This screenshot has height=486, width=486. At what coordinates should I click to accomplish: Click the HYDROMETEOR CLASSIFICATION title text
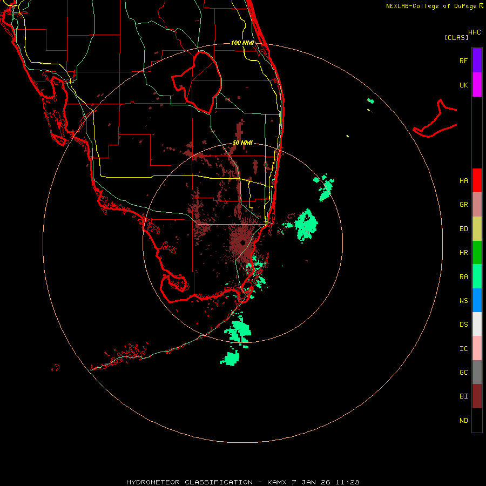coord(190,482)
